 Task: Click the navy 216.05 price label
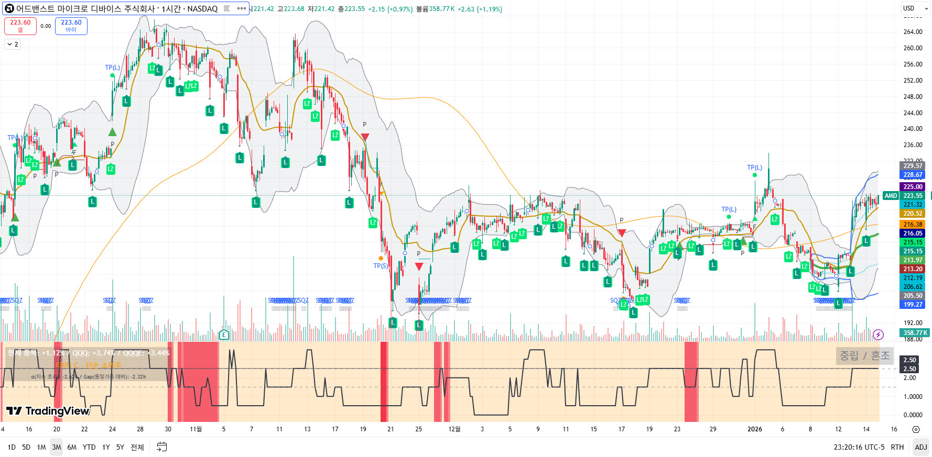913,233
